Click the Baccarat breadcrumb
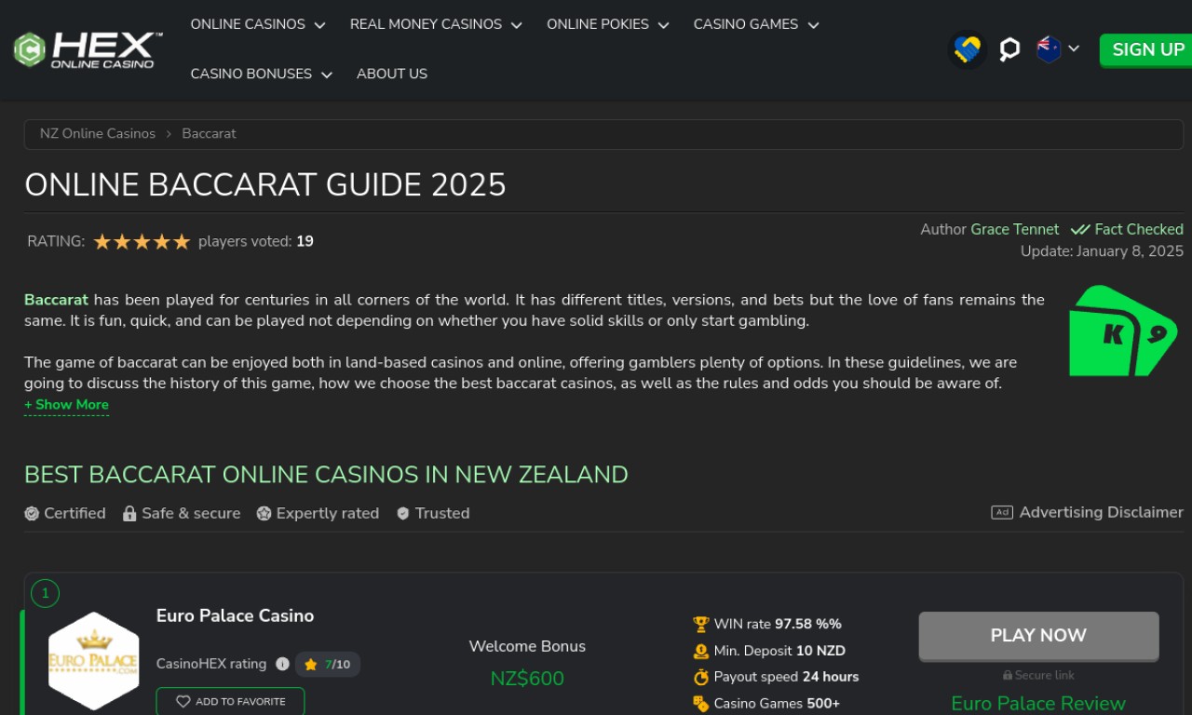1192x715 pixels. point(209,133)
